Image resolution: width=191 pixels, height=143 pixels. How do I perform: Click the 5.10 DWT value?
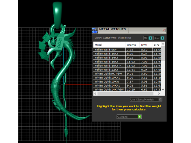tap(144, 50)
